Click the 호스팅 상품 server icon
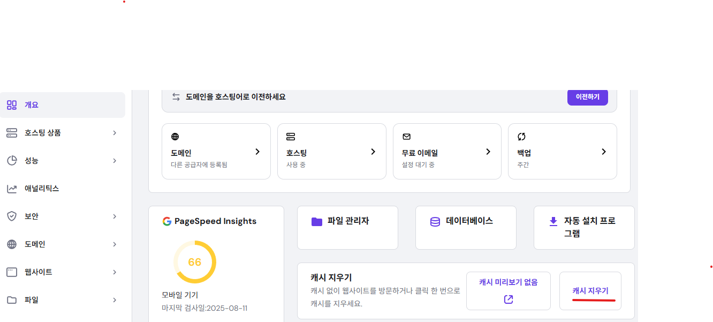713x322 pixels. [12, 133]
